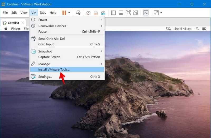
Task: Open the power options dropdown arrow beside Pause
Action: click(x=69, y=13)
